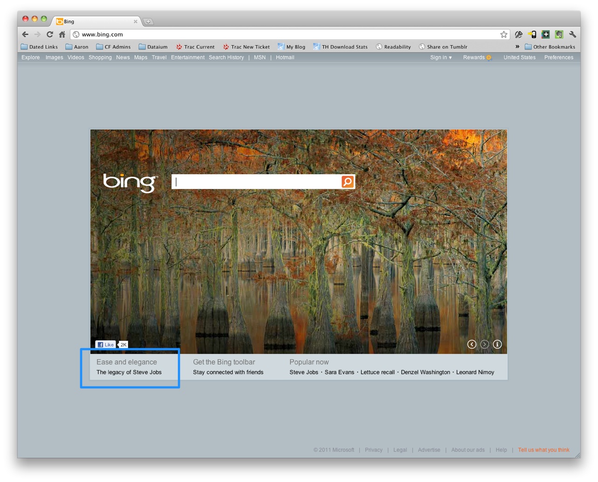Select Lettuce recall under Popular now

pos(378,372)
